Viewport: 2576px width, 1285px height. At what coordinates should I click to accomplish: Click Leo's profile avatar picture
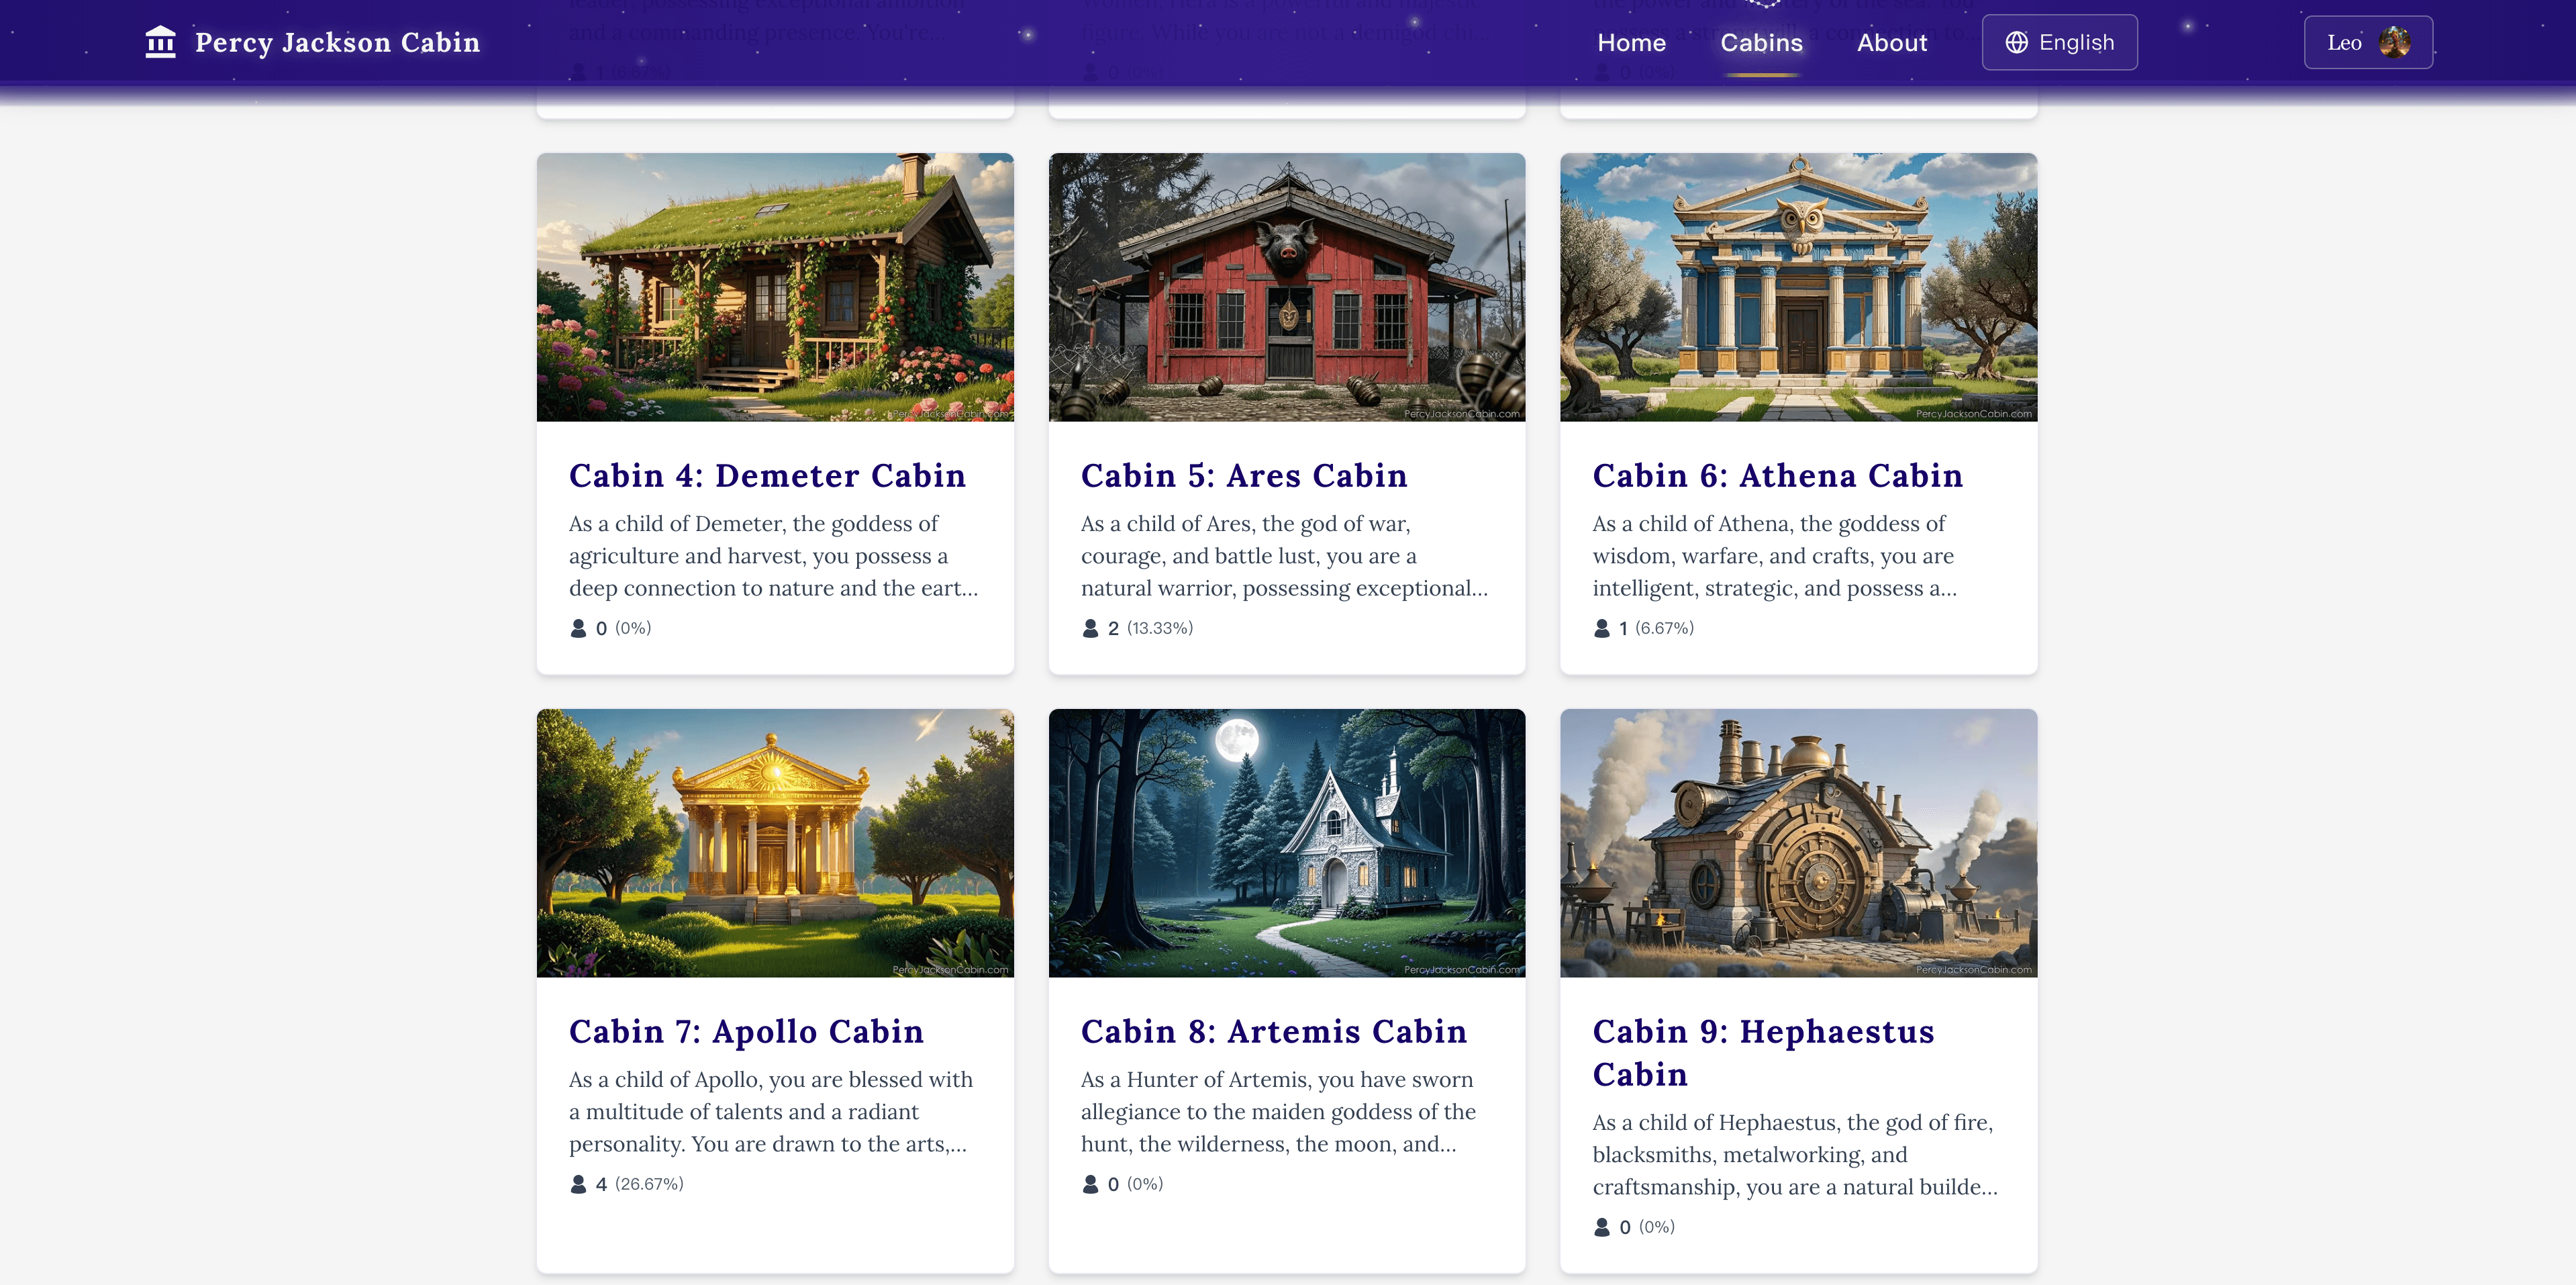[2394, 42]
